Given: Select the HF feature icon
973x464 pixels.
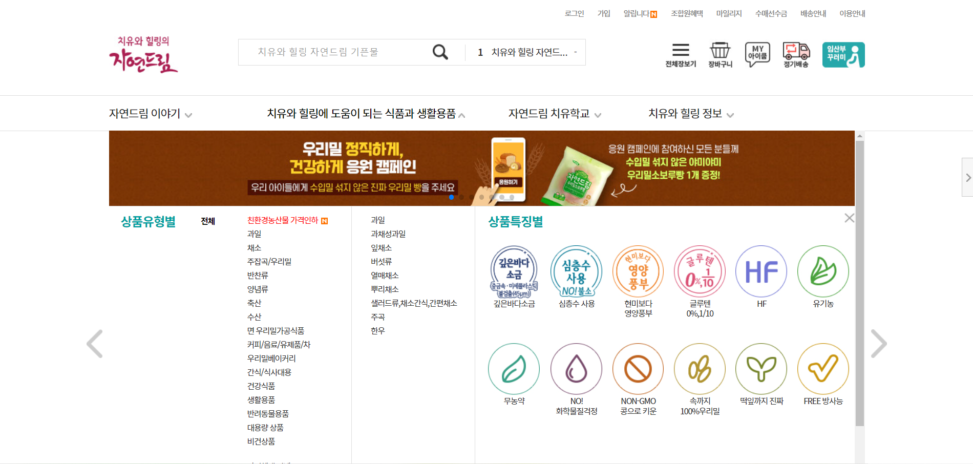Looking at the screenshot, I should (762, 271).
